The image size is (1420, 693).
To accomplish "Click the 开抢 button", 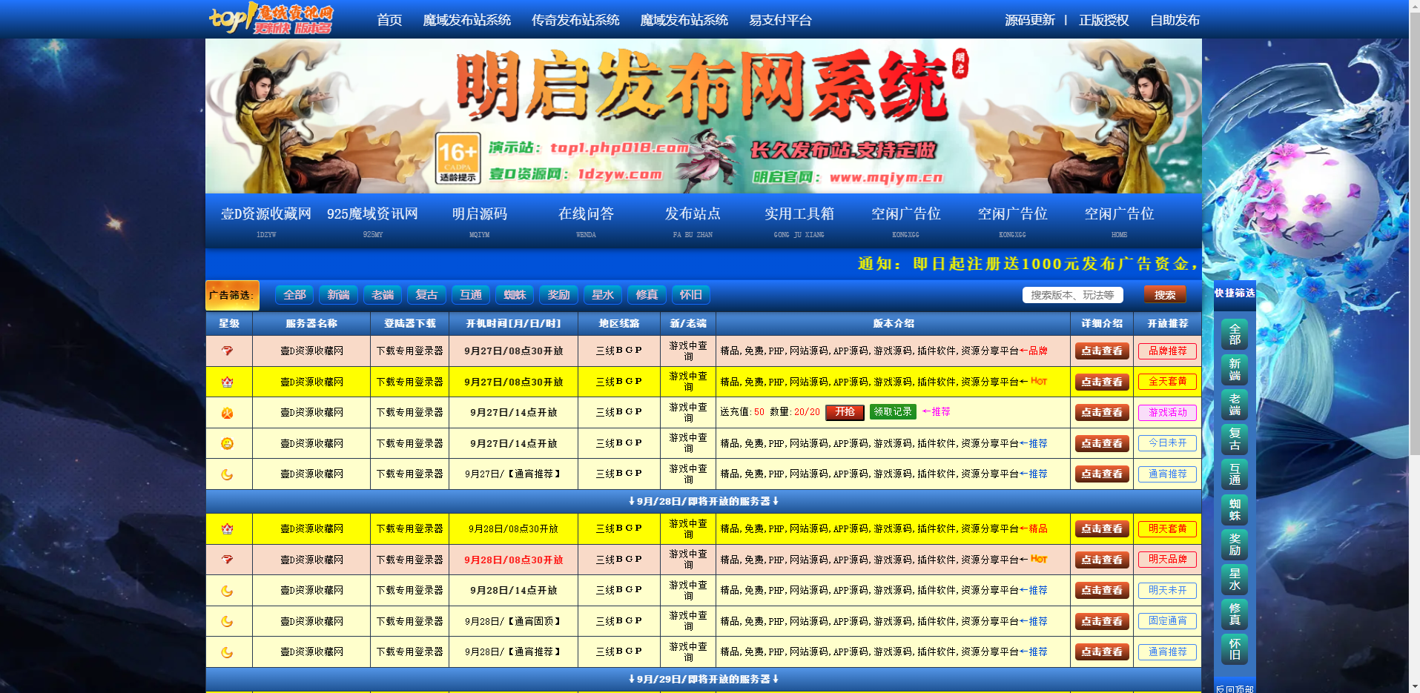I will [845, 412].
